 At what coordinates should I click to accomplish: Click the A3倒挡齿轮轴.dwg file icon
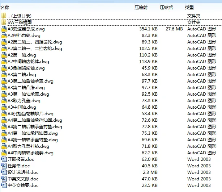4,68
